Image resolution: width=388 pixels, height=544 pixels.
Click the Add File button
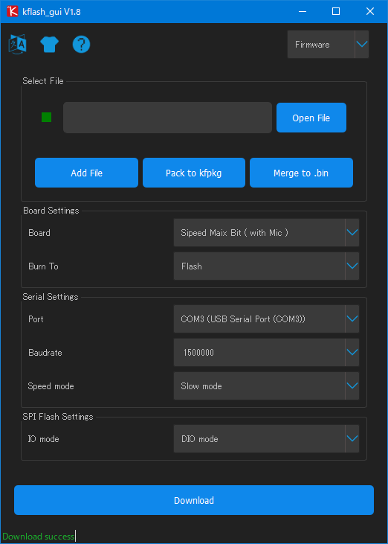[87, 173]
